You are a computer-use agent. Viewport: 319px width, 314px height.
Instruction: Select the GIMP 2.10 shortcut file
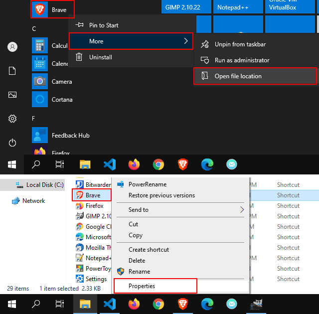[x=93, y=216]
